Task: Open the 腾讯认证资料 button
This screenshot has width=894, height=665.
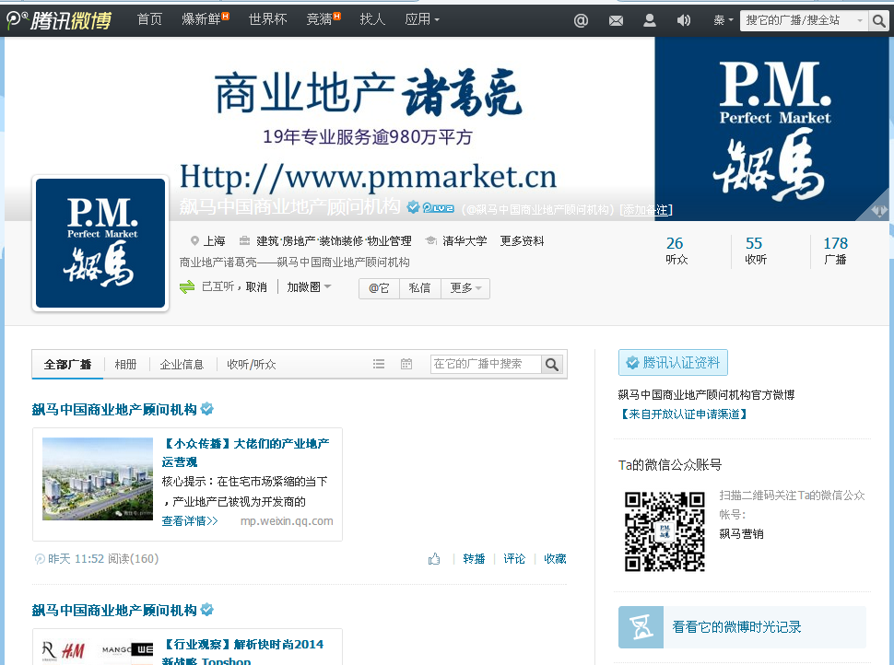Action: click(673, 362)
